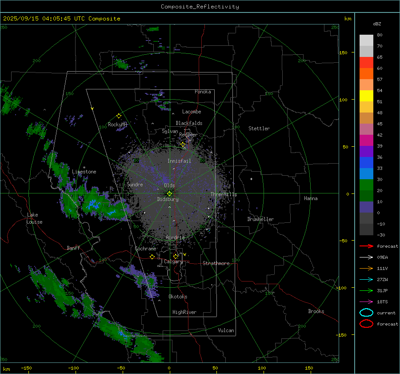Screen dimensions: 400x374
Task: Click the Olds city label
Action: tap(169, 185)
